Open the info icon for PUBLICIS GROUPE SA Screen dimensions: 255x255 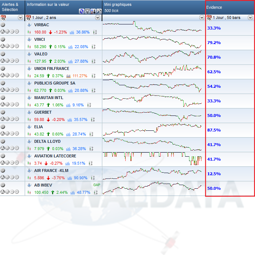point(29,83)
